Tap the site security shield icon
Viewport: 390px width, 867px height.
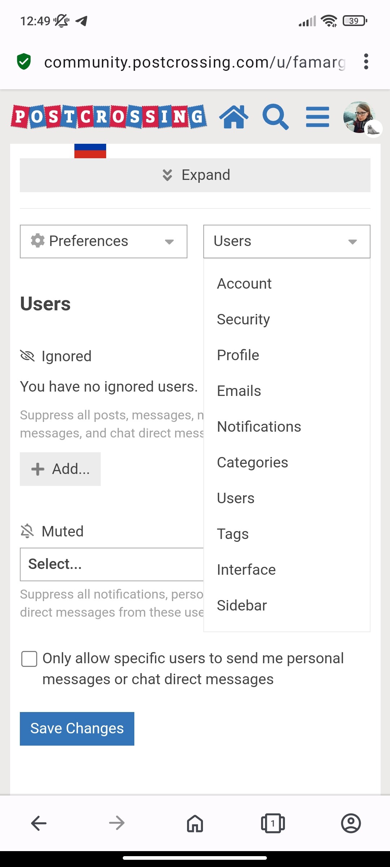(x=24, y=61)
